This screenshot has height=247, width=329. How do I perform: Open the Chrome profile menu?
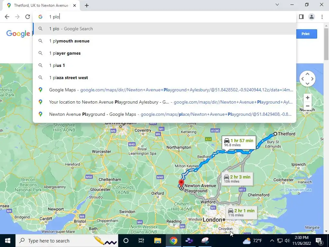click(312, 17)
